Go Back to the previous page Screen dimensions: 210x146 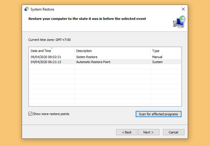127,132
